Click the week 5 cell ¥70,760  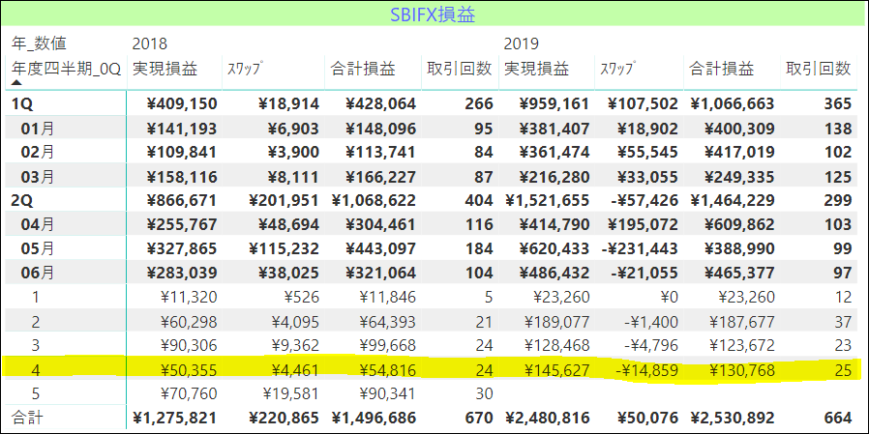click(188, 394)
